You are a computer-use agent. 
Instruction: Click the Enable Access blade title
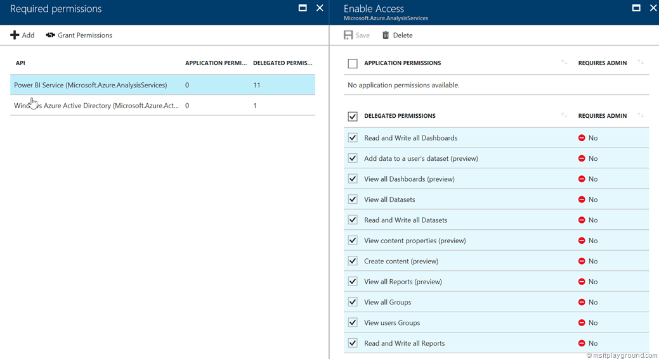coord(374,8)
